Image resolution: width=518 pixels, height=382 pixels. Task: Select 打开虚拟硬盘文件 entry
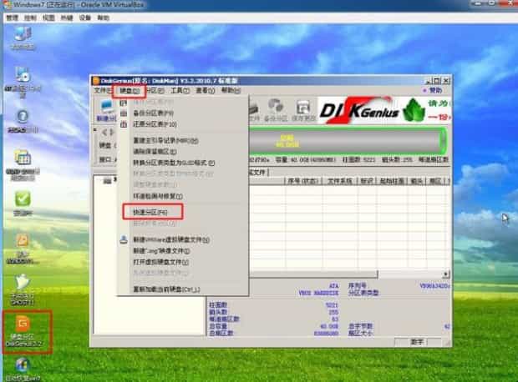(160, 262)
